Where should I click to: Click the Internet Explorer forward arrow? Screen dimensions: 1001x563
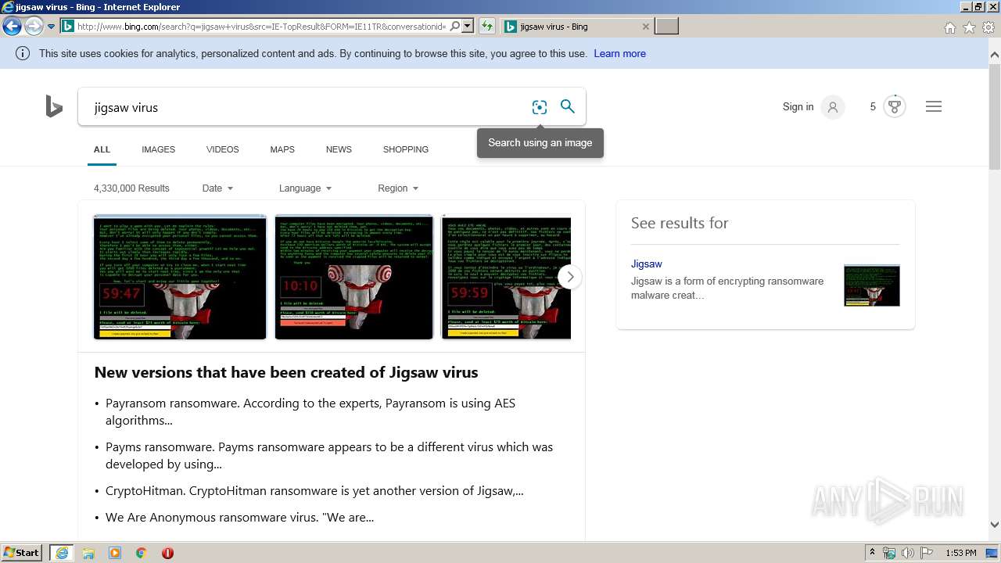(x=34, y=27)
